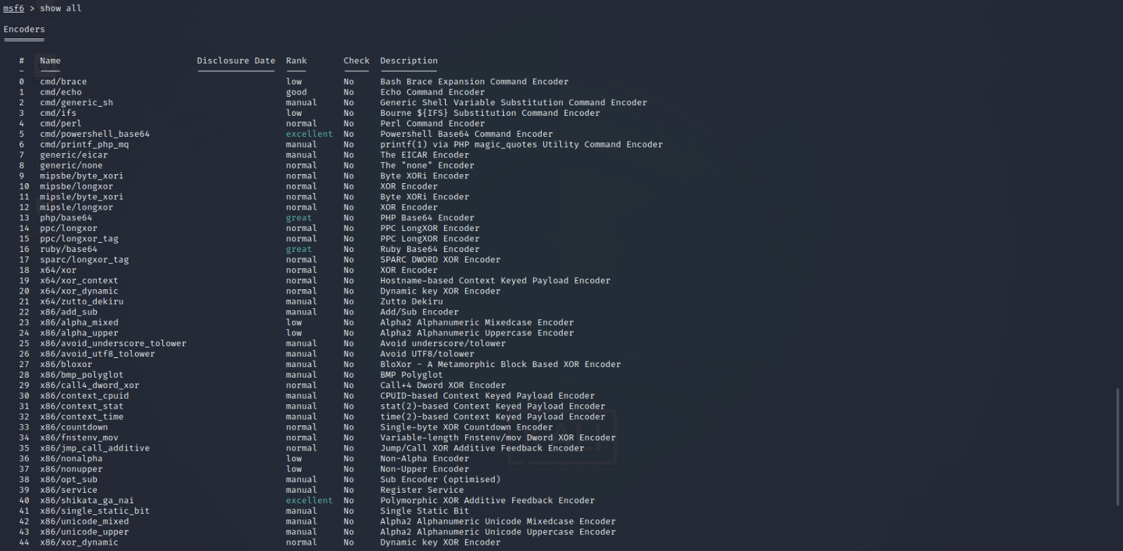Select x86/nonalpha encoder name

pos(71,459)
